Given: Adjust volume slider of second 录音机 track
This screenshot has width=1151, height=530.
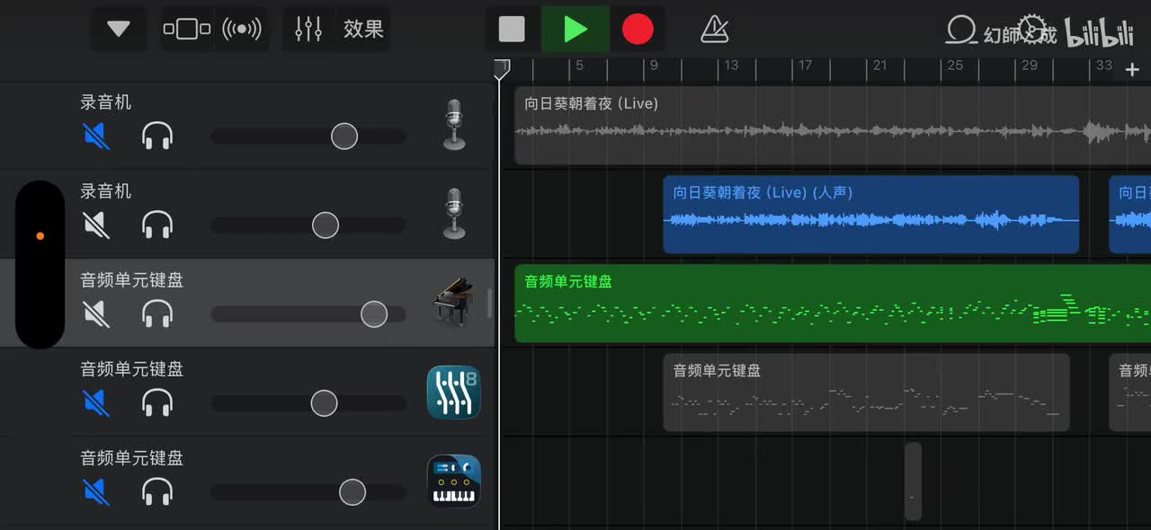Looking at the screenshot, I should point(326,225).
